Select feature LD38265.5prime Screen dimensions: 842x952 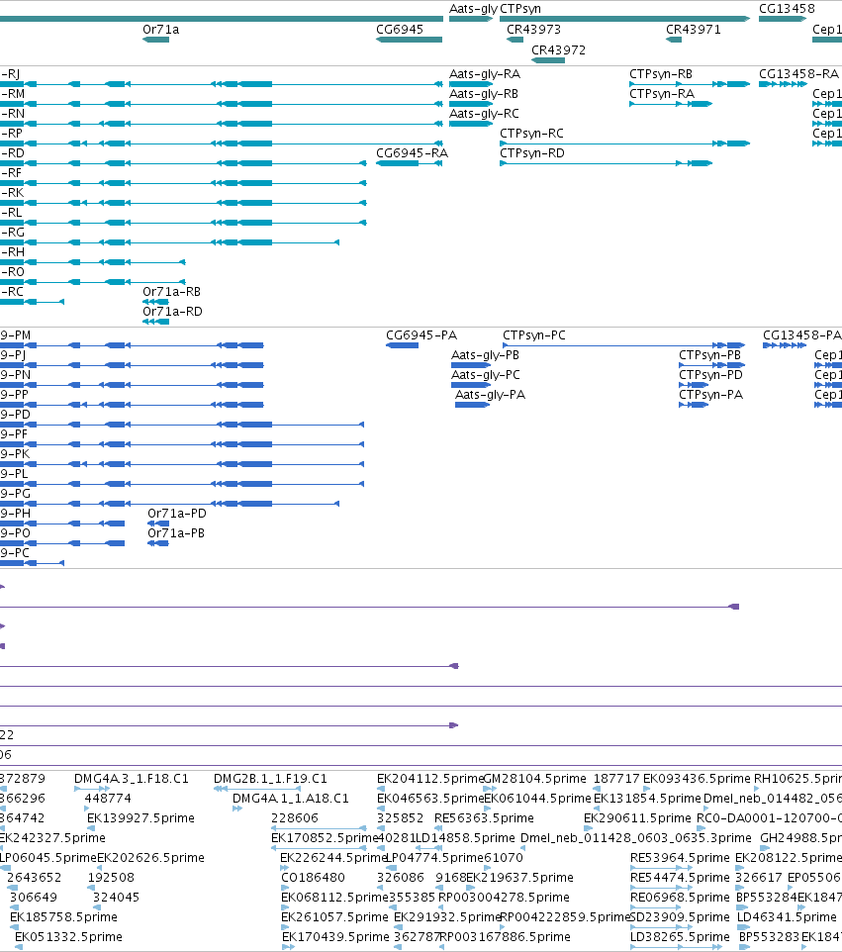point(680,937)
